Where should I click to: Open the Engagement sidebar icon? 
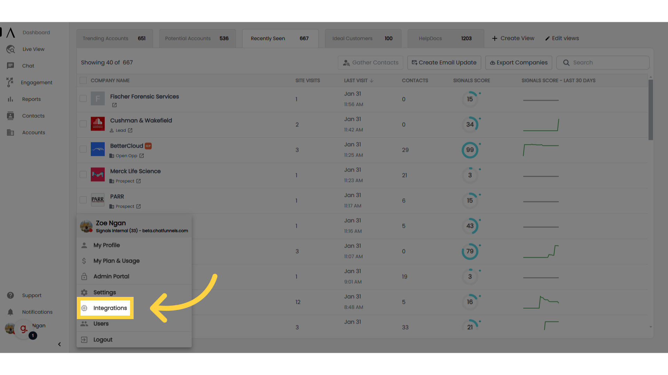click(10, 82)
